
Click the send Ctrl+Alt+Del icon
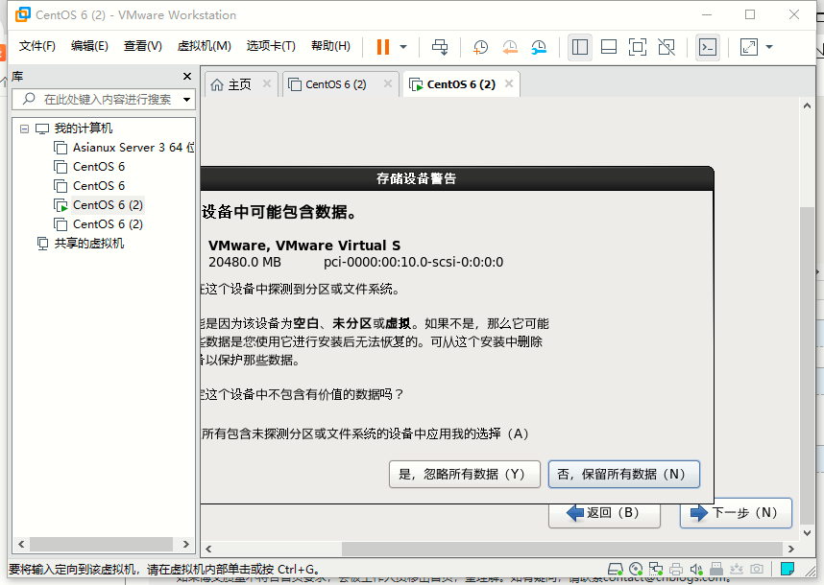tap(440, 47)
